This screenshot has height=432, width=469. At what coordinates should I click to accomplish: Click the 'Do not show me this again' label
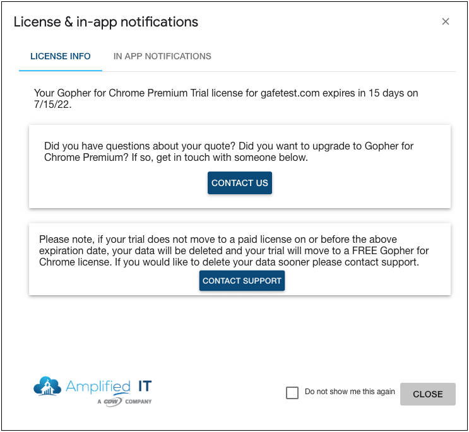pos(350,392)
